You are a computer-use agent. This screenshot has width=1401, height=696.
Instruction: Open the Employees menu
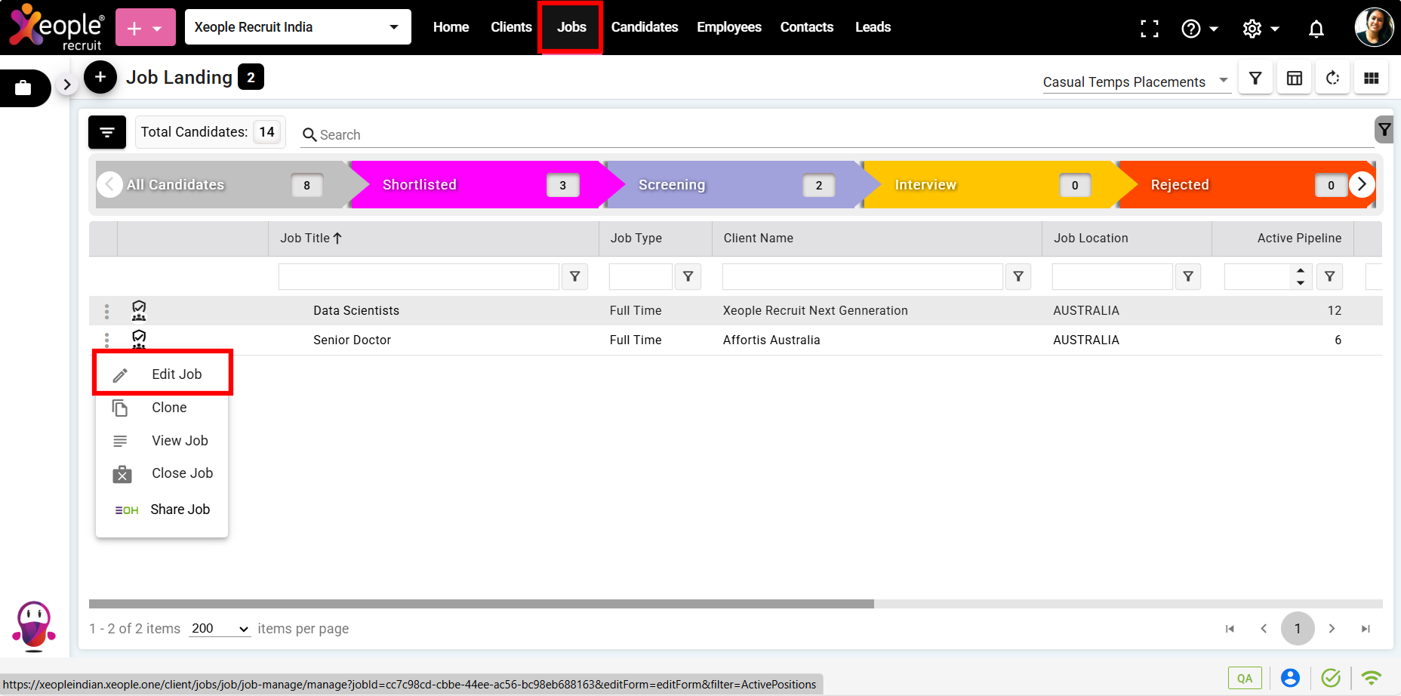(x=729, y=27)
